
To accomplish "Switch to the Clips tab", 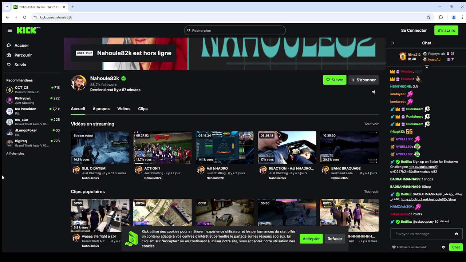I will [143, 109].
